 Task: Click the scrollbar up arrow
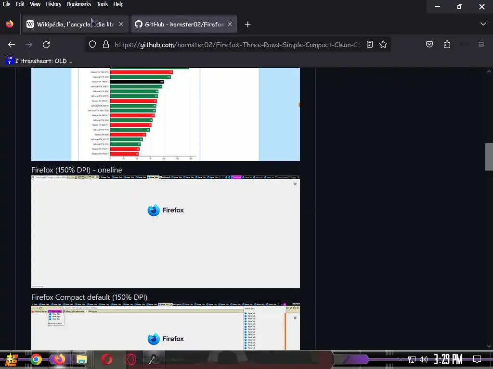[x=489, y=71]
